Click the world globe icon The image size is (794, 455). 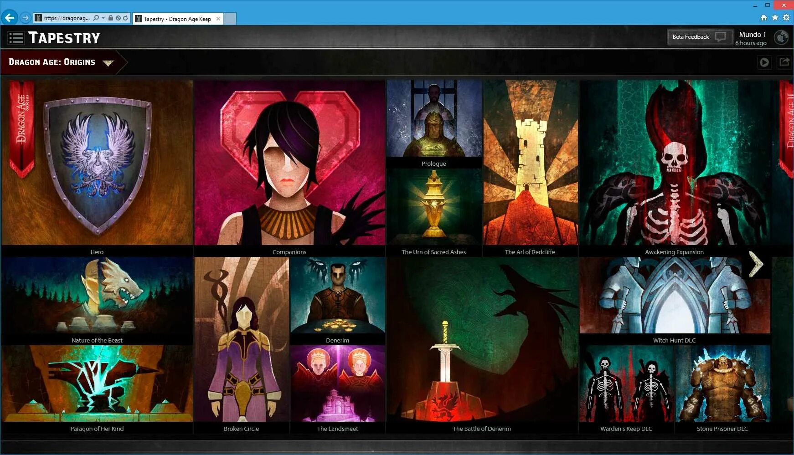click(x=781, y=37)
